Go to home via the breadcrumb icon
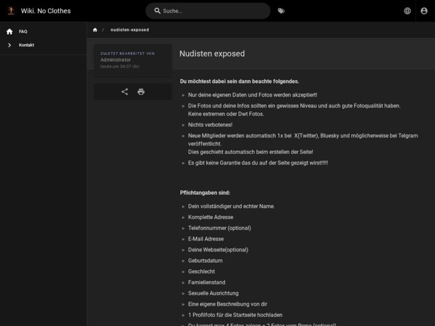 point(95,30)
